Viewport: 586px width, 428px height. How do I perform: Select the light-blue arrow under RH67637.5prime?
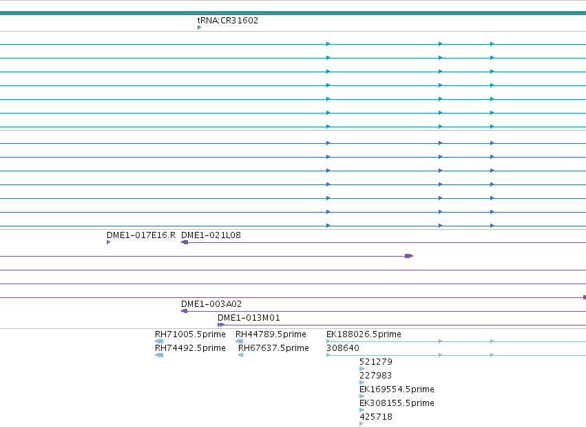[241, 355]
